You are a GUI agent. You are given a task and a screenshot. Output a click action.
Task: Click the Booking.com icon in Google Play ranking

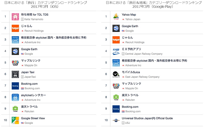point(116,109)
